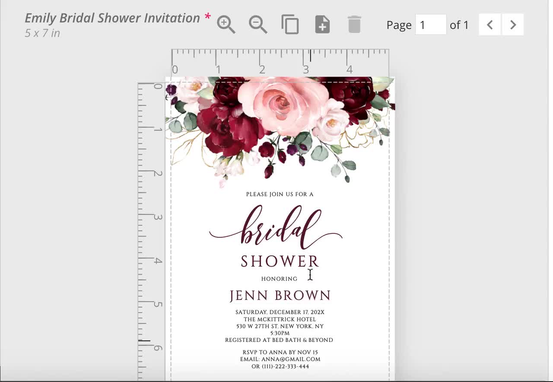Select the script 'bridal' text
Screen dimensions: 553x382
click(276, 227)
